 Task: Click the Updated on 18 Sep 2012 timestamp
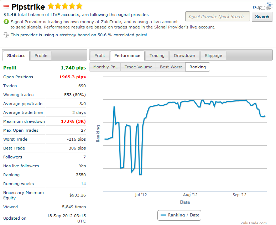[x=66, y=218]
